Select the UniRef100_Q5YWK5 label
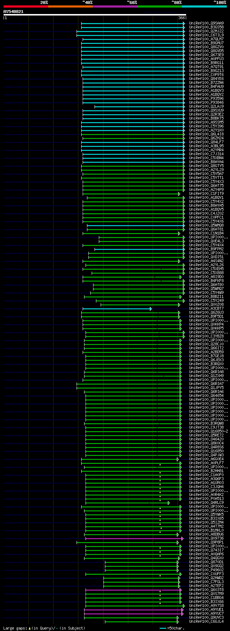This screenshot has width=230, height=631. click(x=206, y=515)
